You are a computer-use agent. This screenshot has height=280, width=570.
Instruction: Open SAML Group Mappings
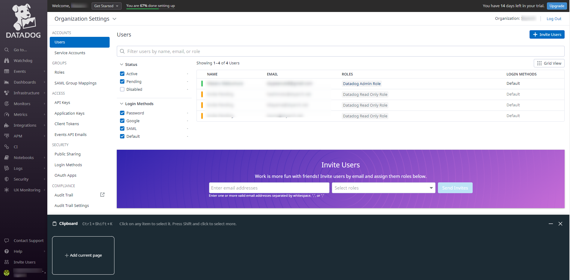(x=75, y=83)
